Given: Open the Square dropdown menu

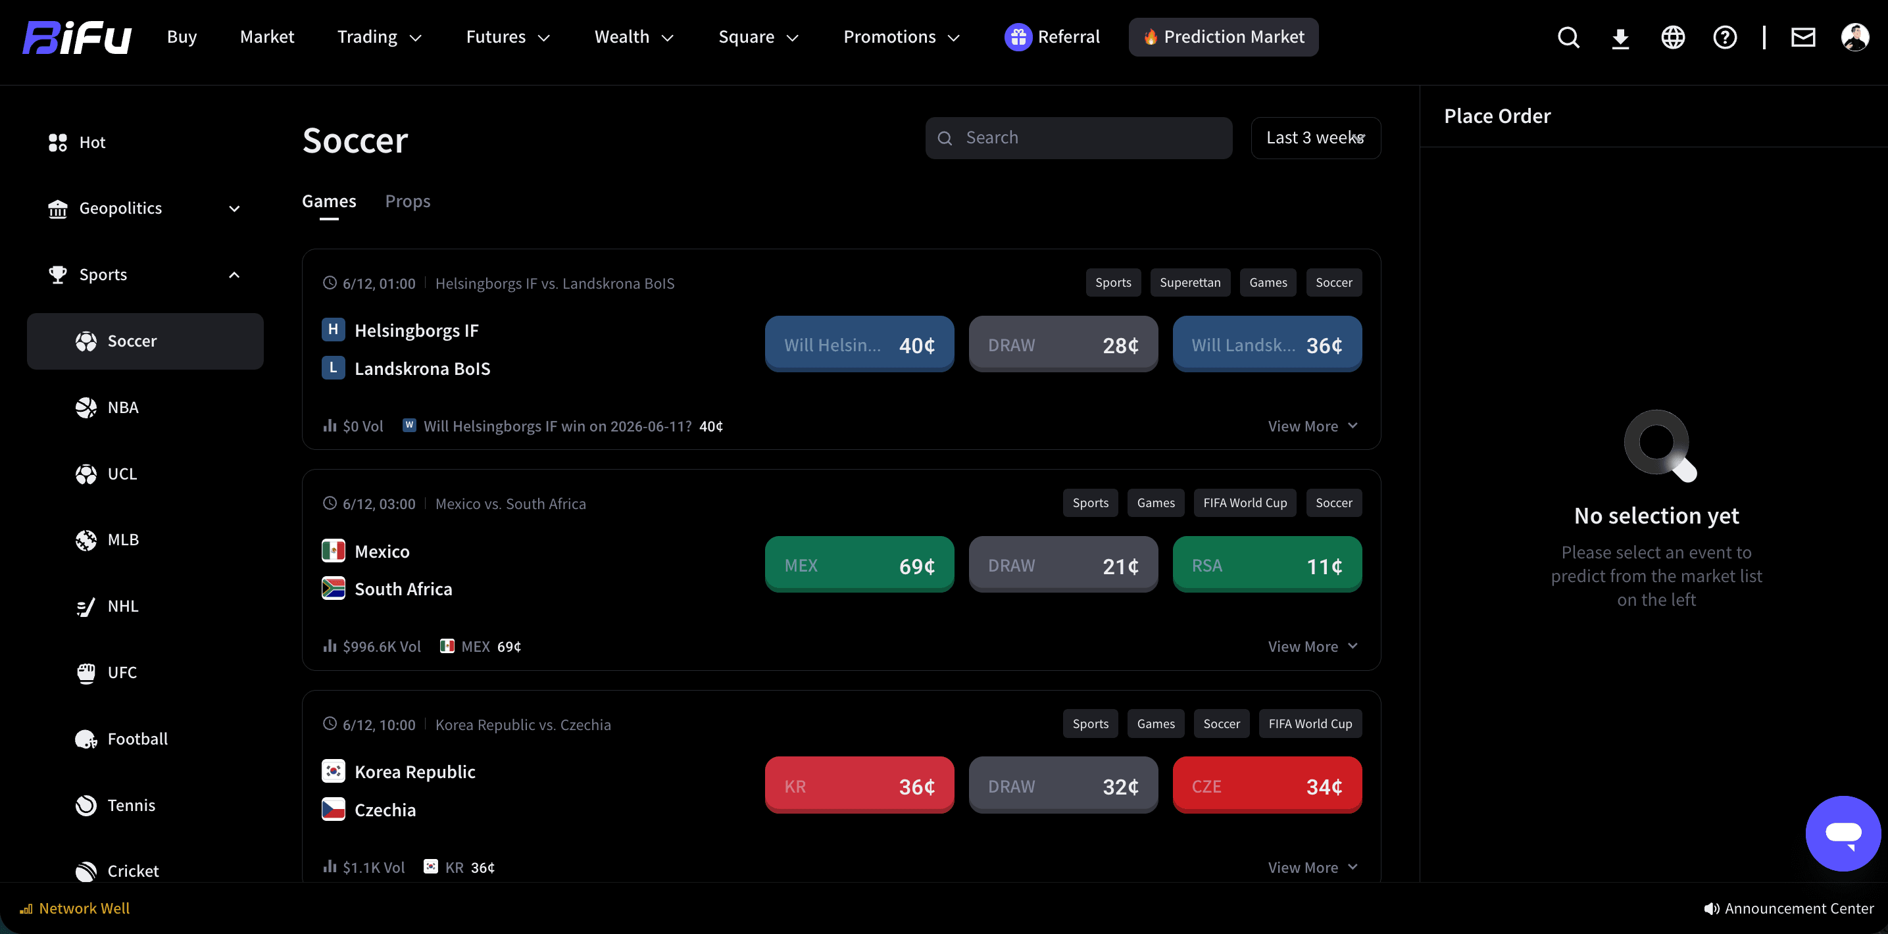Looking at the screenshot, I should coord(758,37).
